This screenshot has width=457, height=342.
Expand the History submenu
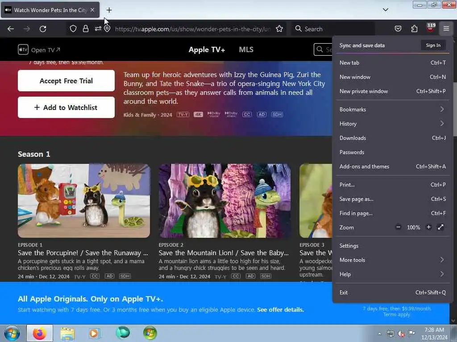click(393, 124)
